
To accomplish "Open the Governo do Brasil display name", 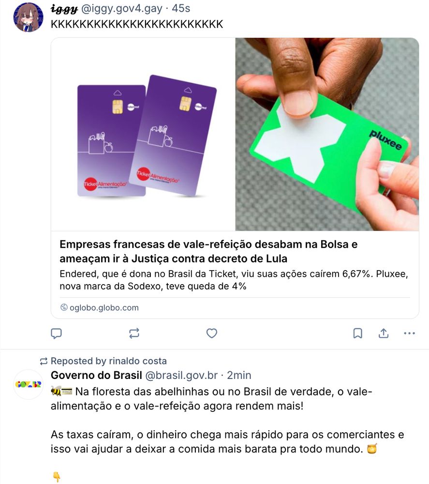I will (x=96, y=376).
